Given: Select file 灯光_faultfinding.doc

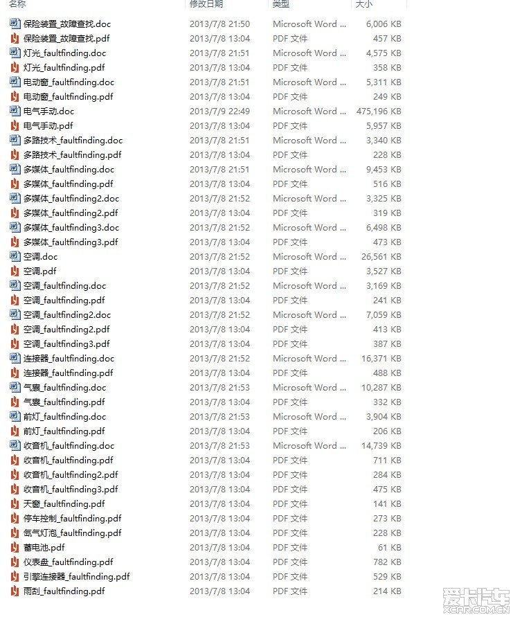Looking at the screenshot, I should pyautogui.click(x=64, y=53).
